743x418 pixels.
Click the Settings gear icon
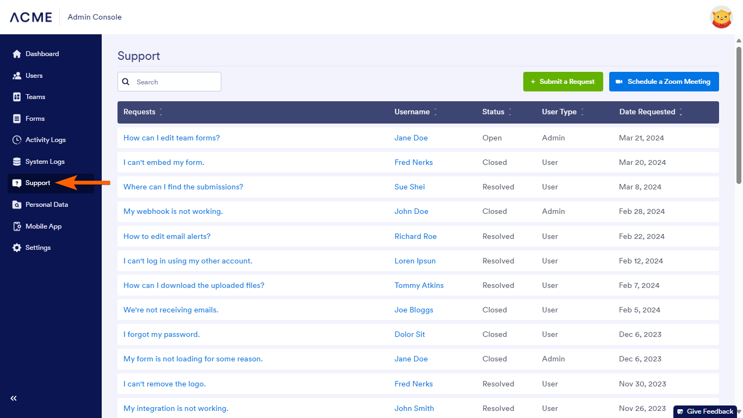[x=17, y=248]
